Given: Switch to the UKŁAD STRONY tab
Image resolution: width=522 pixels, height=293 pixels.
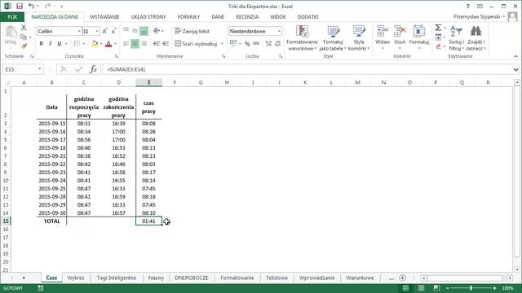Looking at the screenshot, I should [148, 16].
